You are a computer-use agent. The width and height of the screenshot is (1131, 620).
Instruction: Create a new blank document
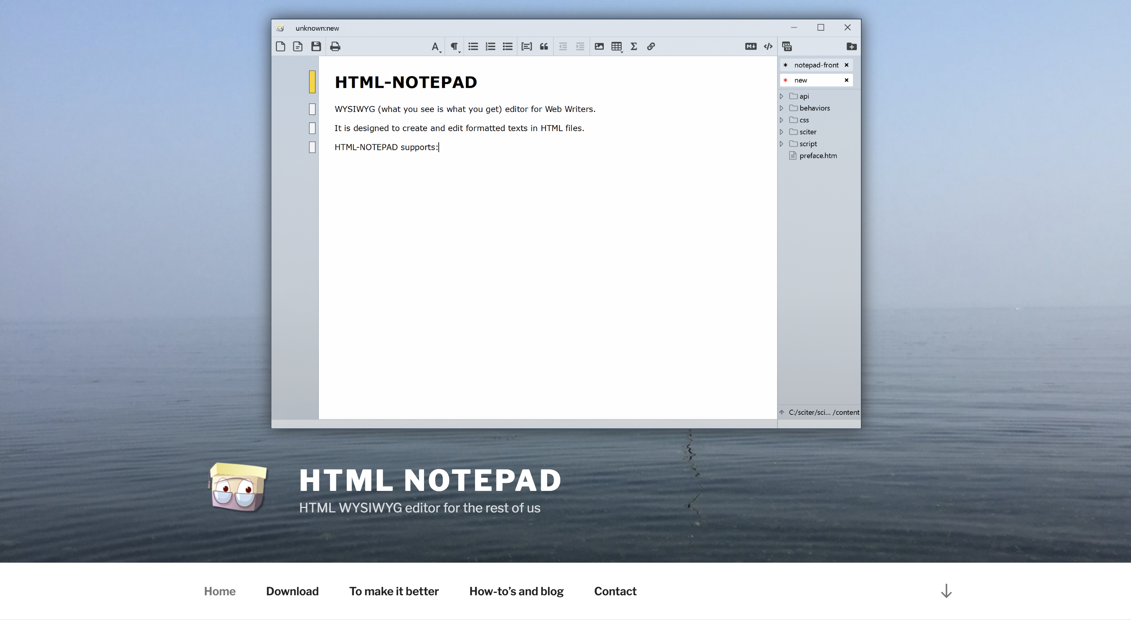pos(281,47)
